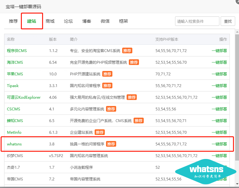The image size is (239, 188).
Task: Go to the 论坛 tab
Action: click(x=68, y=21)
